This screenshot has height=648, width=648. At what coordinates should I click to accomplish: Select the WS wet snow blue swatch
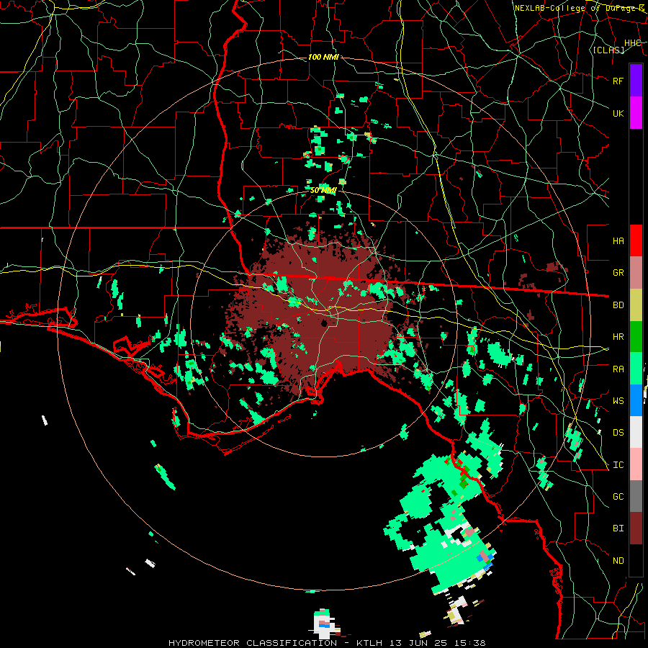636,400
